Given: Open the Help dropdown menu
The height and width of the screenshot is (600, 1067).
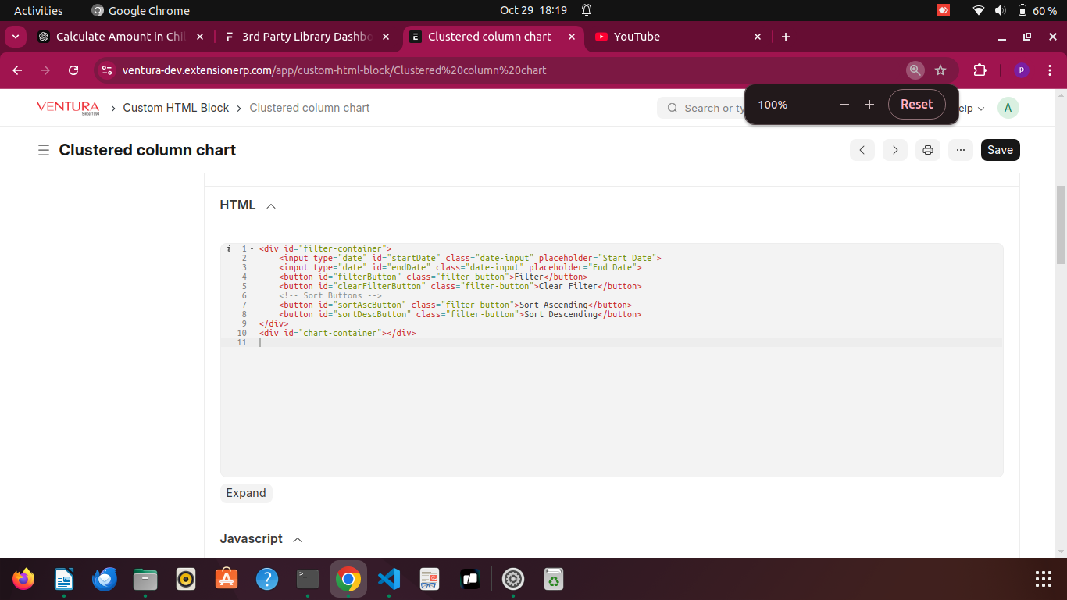Looking at the screenshot, I should point(971,109).
